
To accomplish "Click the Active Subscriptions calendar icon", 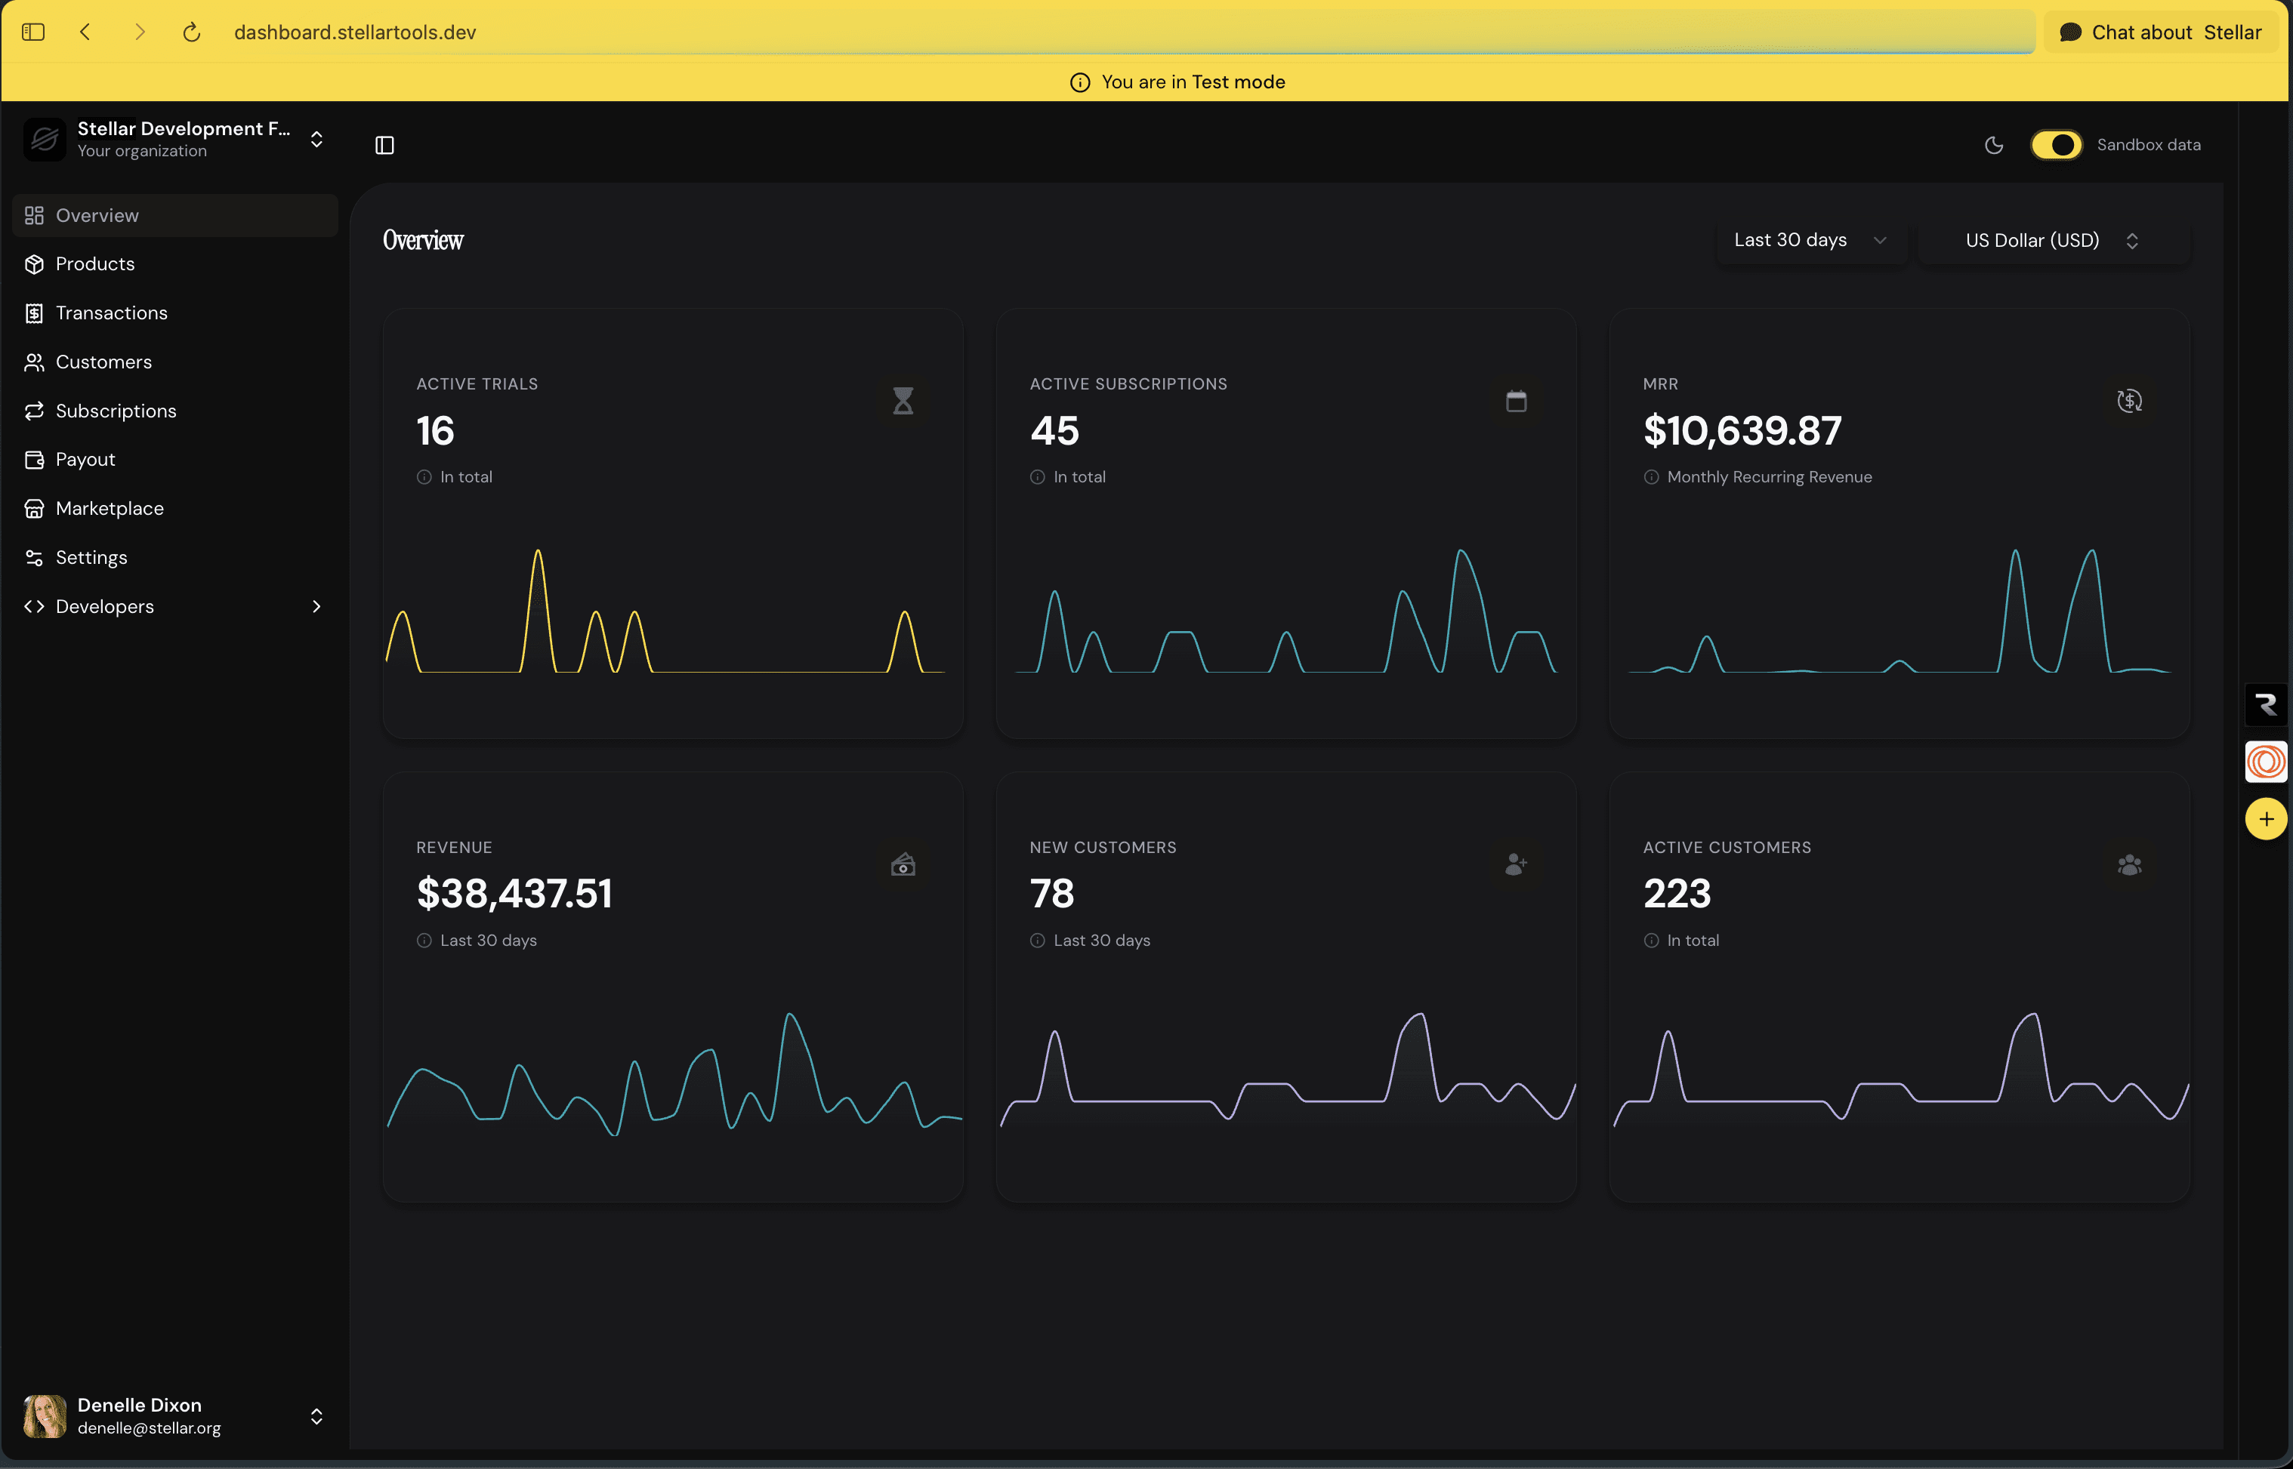I will coord(1517,401).
